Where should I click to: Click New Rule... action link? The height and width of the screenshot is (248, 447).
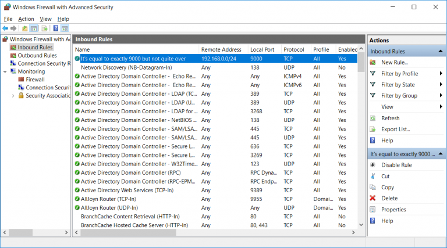pyautogui.click(x=395, y=62)
